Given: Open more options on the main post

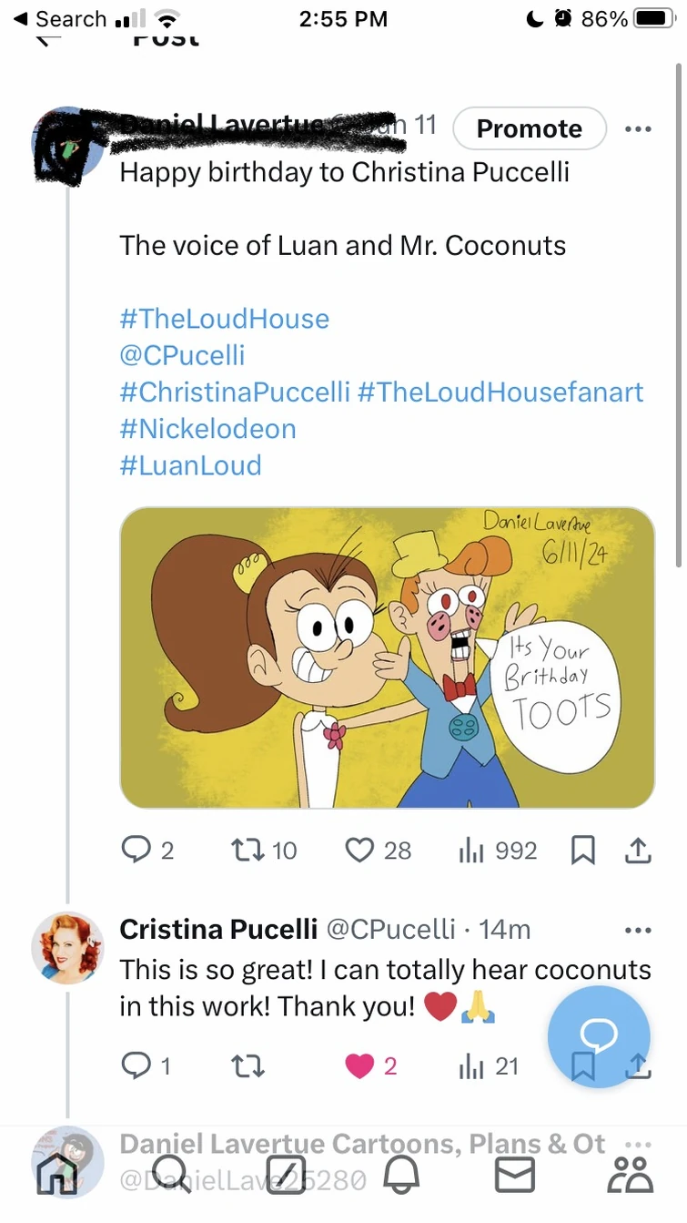Looking at the screenshot, I should click(x=637, y=128).
